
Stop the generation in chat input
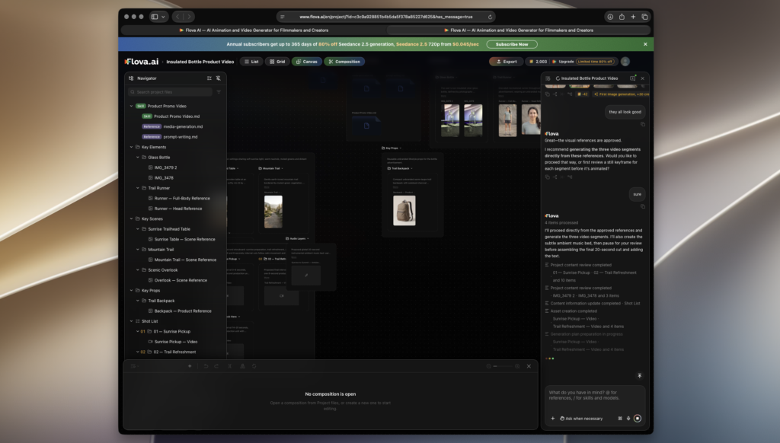[x=638, y=418]
